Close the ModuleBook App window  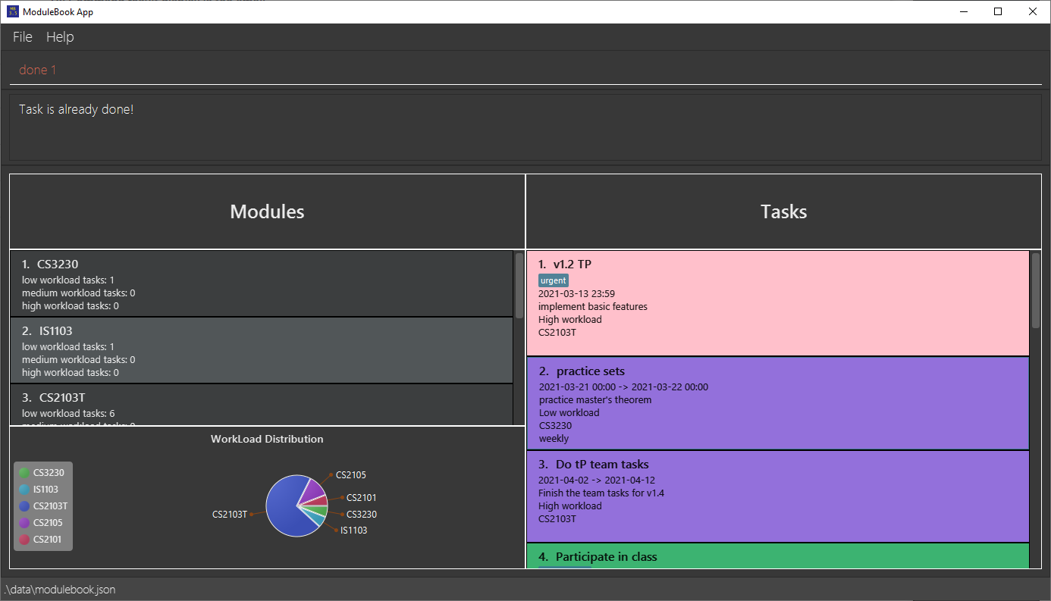[x=1033, y=11]
